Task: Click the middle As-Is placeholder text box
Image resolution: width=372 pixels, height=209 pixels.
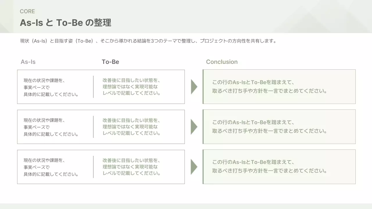Action: (x=51, y=127)
